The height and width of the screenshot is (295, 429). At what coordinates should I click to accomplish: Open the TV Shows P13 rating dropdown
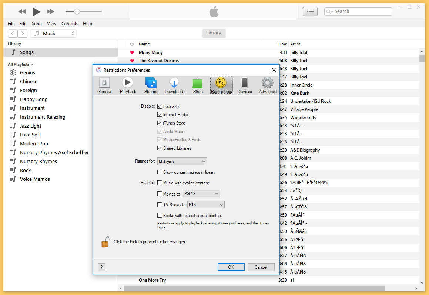pos(206,204)
